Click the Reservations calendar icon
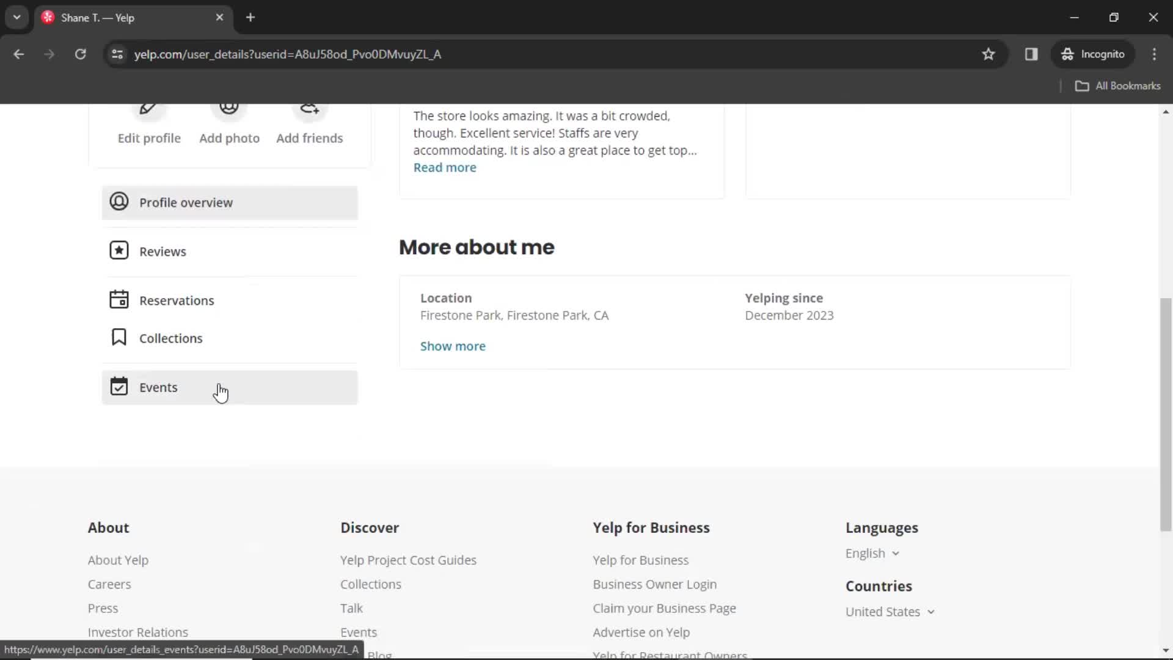The image size is (1173, 660). pos(119,299)
